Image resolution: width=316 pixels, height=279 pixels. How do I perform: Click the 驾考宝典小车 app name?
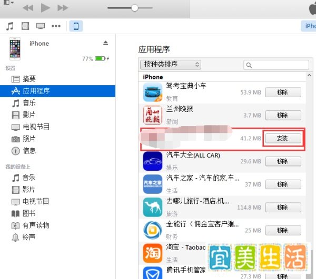(186, 86)
